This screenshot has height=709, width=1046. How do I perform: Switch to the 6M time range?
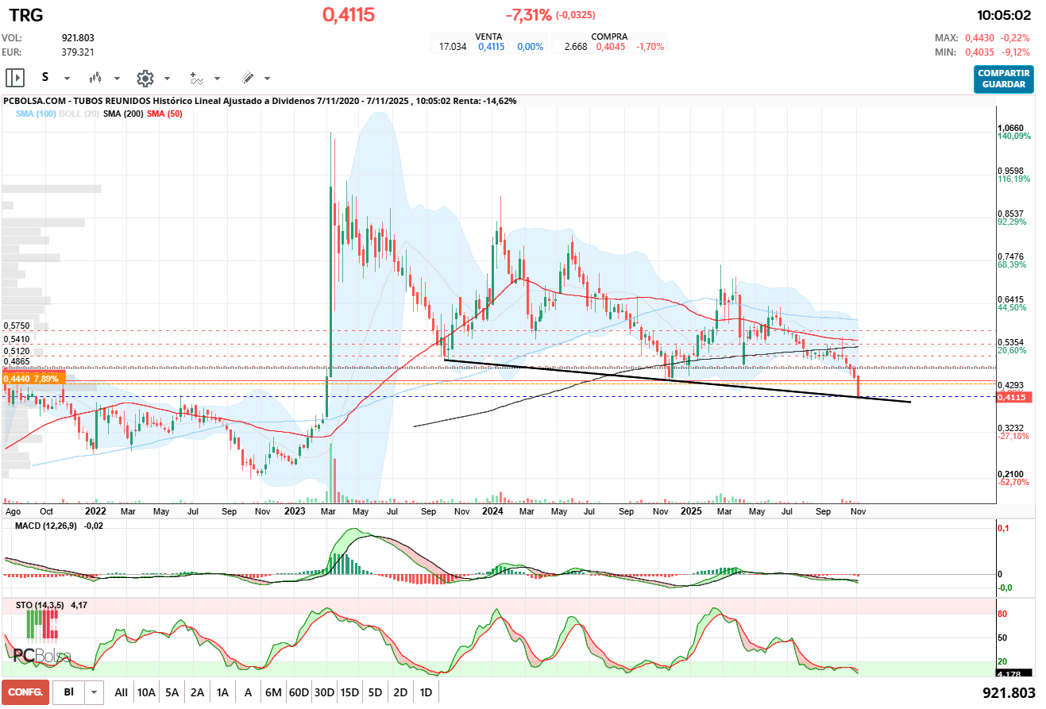[x=273, y=692]
